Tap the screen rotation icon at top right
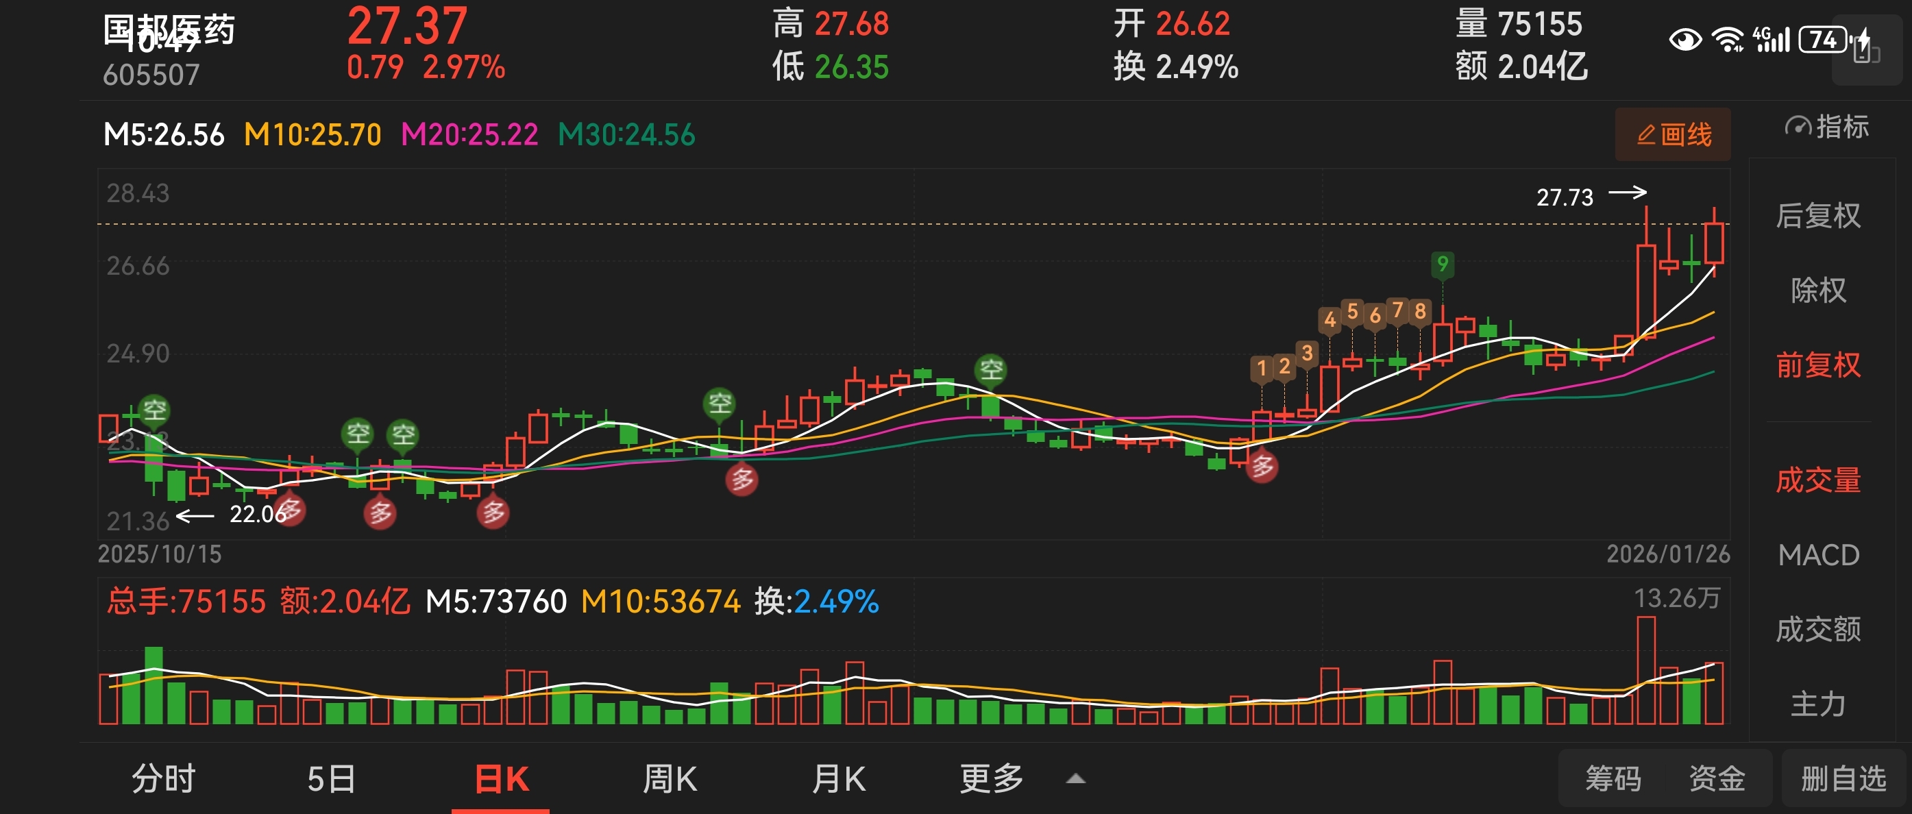 1867,52
